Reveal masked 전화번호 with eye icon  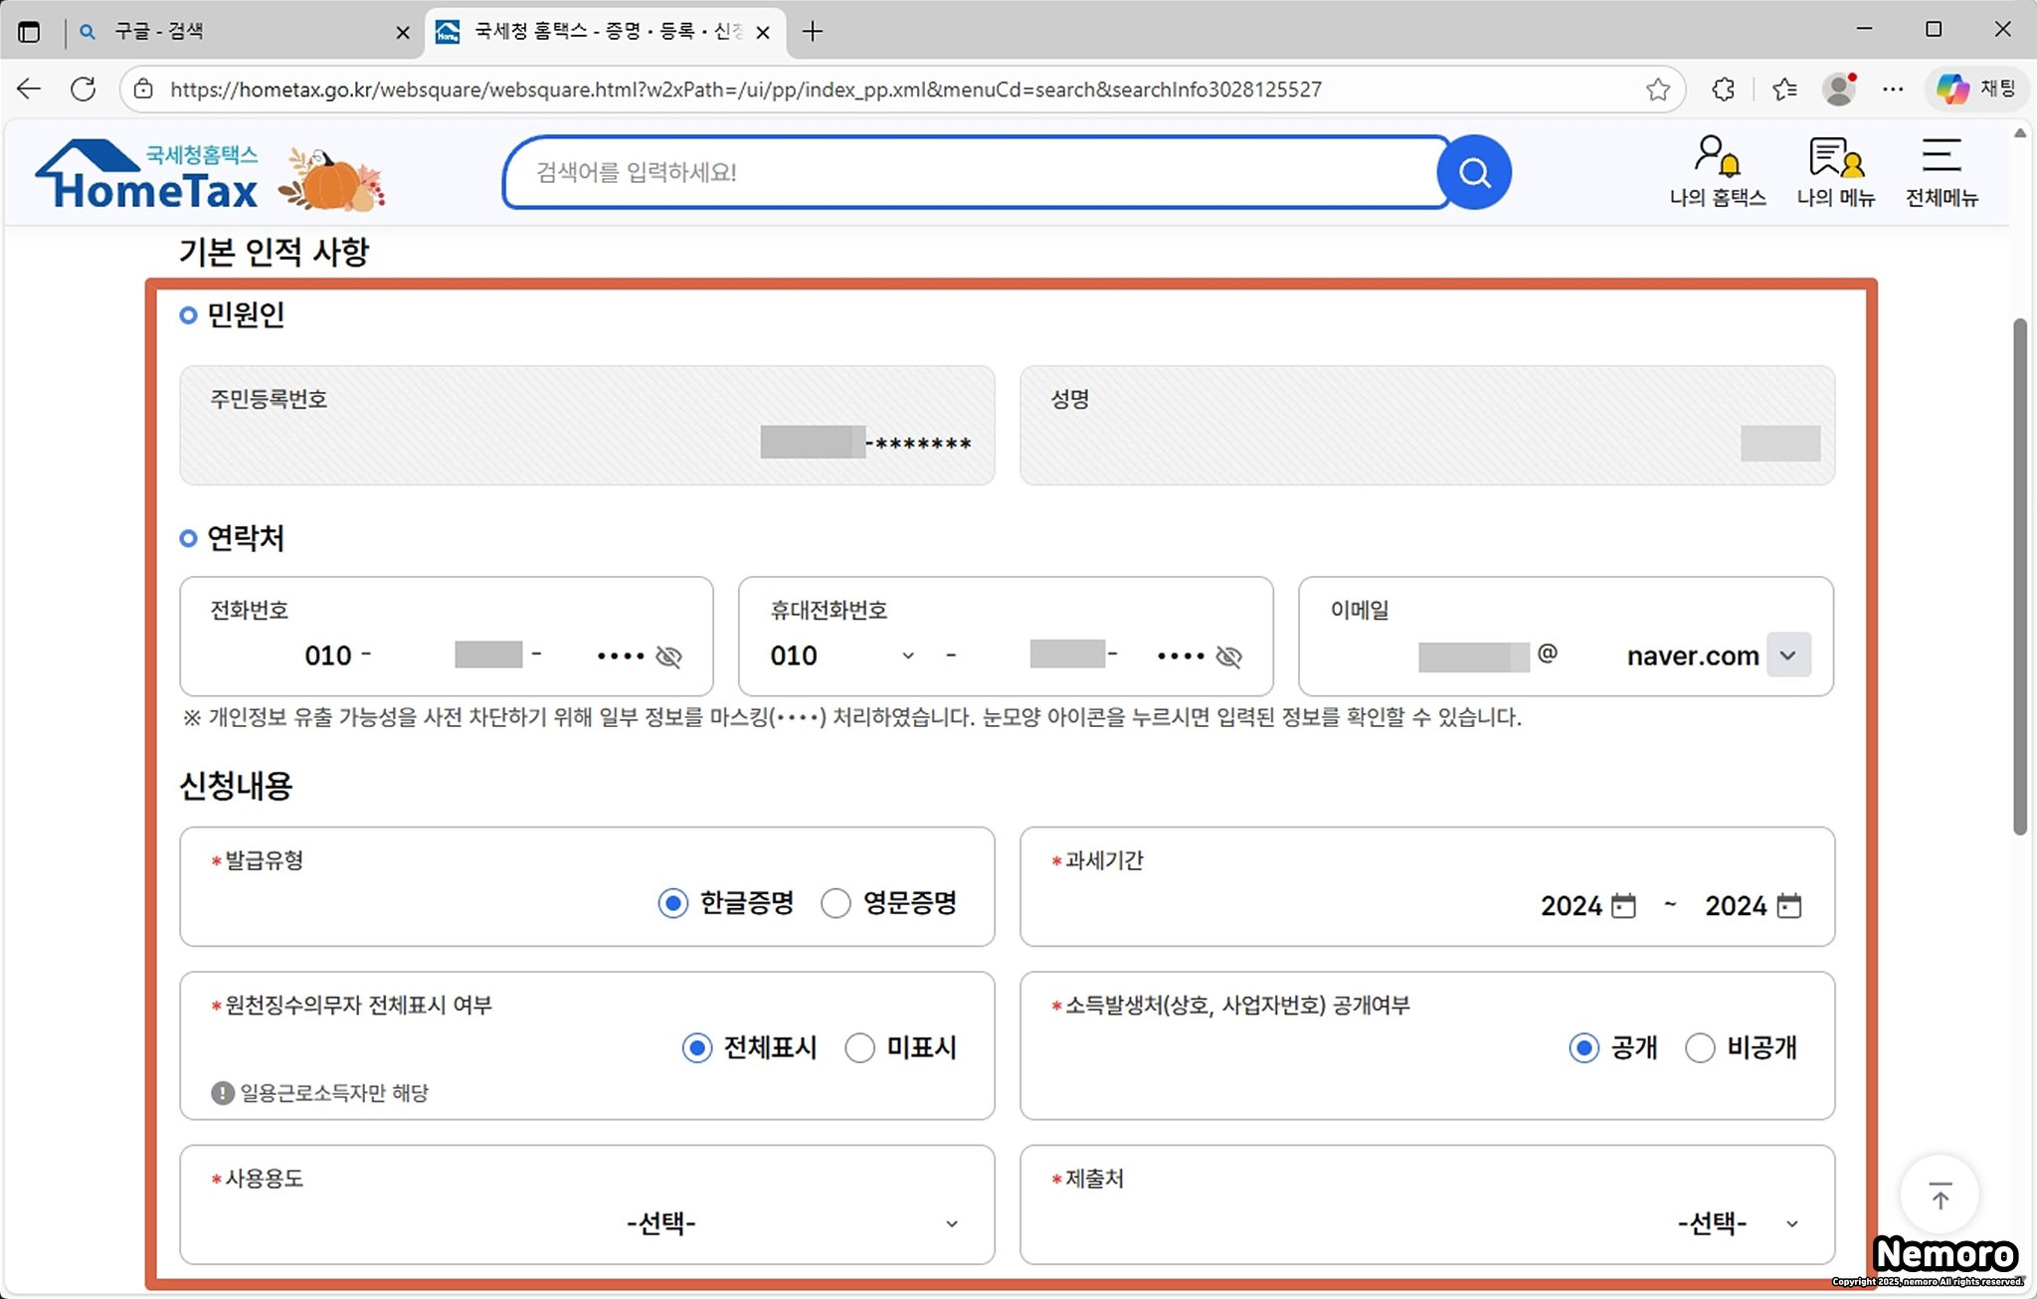(x=669, y=656)
